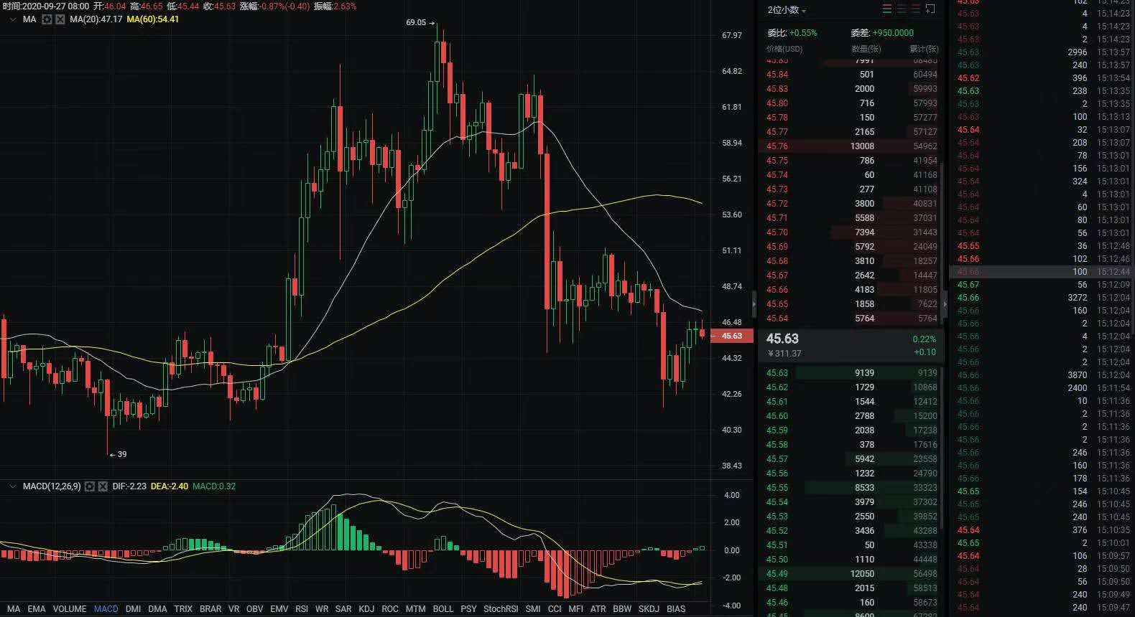Select the DMI indicator tab
This screenshot has width=1135, height=617.
[x=134, y=608]
